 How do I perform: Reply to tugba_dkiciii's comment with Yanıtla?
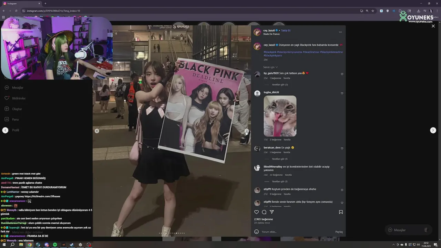point(287,139)
